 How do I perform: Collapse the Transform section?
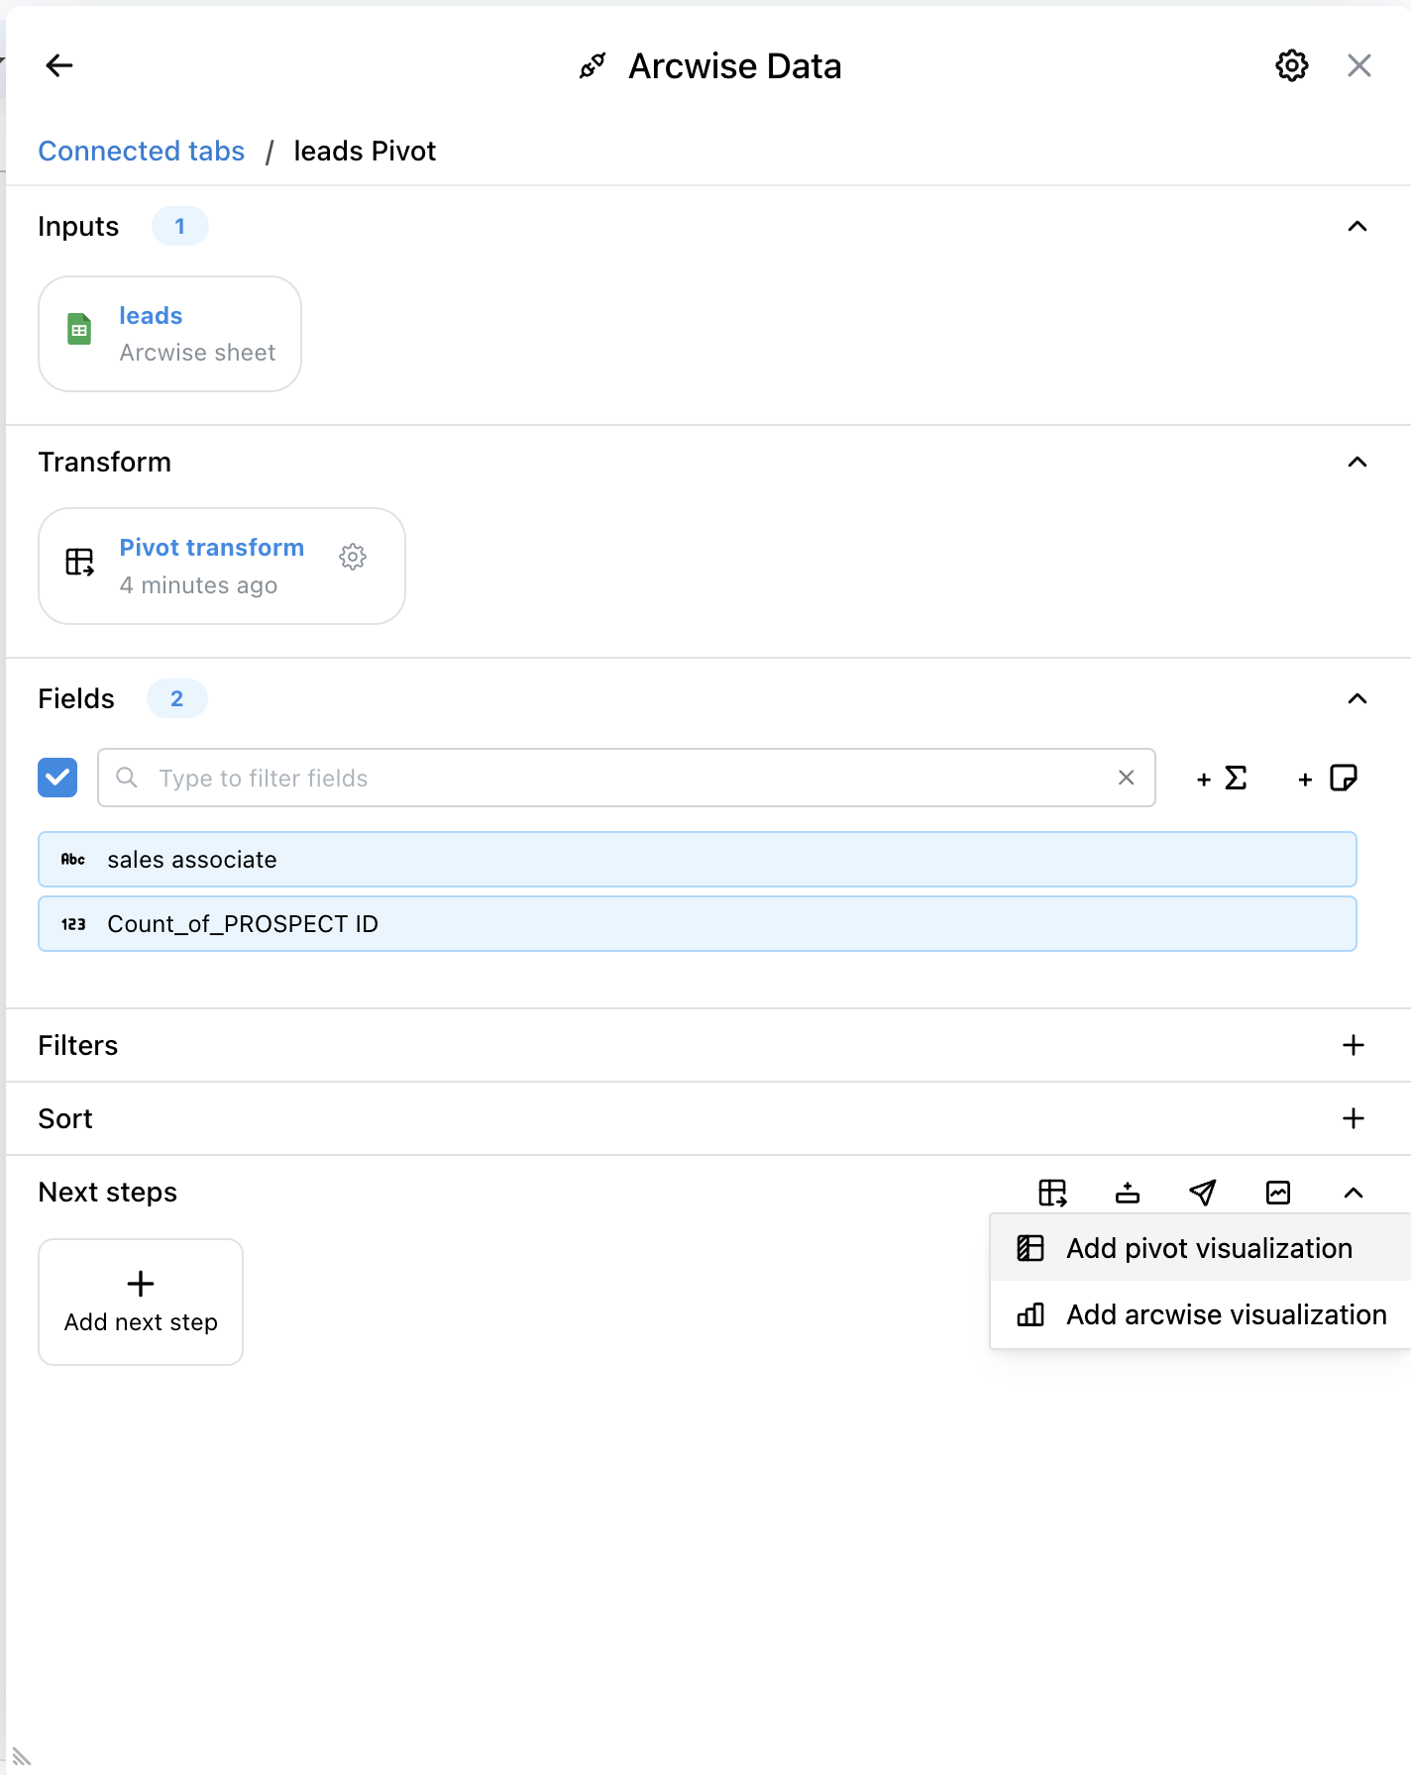tap(1357, 463)
